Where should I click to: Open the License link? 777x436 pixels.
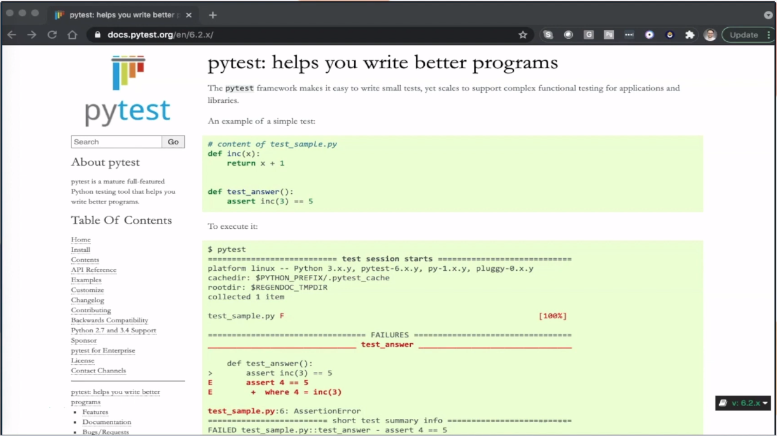(83, 361)
